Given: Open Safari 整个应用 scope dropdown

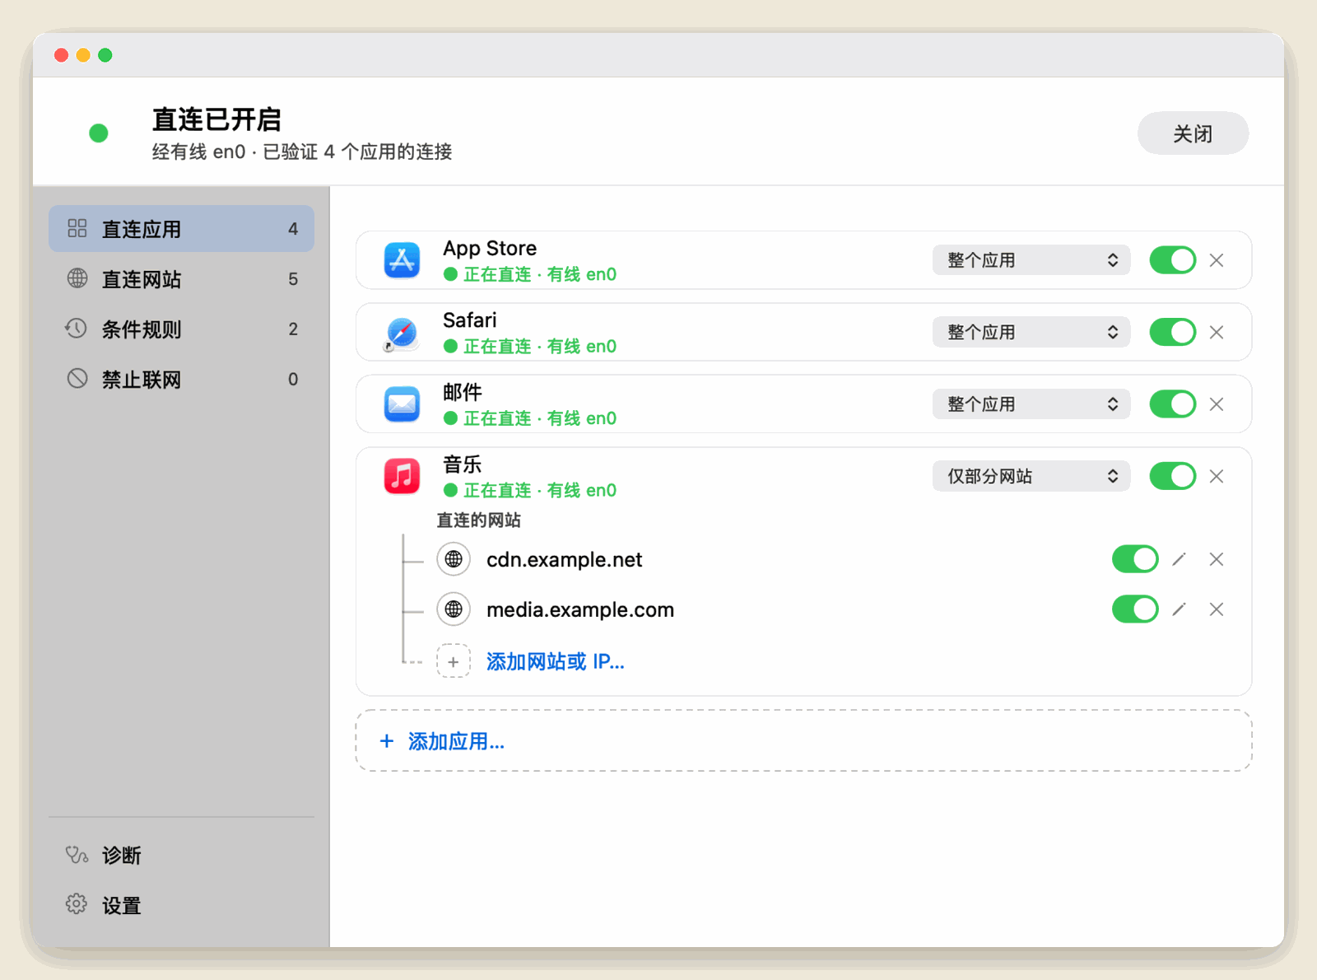Looking at the screenshot, I should (x=1031, y=333).
